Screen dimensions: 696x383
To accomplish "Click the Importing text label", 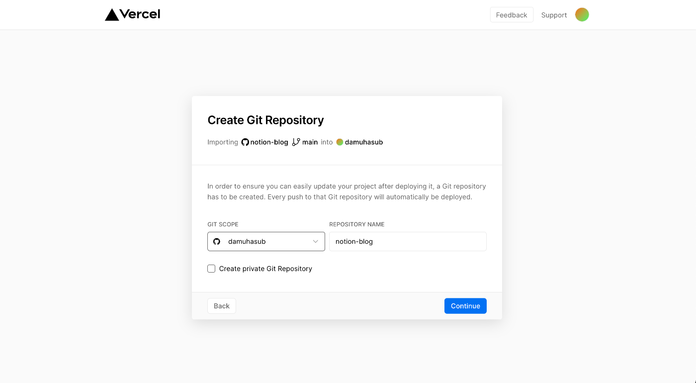I will coord(223,142).
